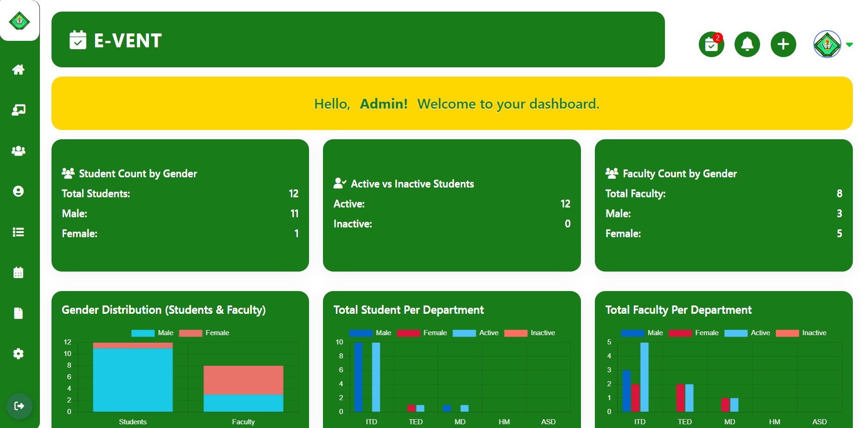This screenshot has height=428, width=864.
Task: Click the Total Faculty: label
Action: click(635, 194)
